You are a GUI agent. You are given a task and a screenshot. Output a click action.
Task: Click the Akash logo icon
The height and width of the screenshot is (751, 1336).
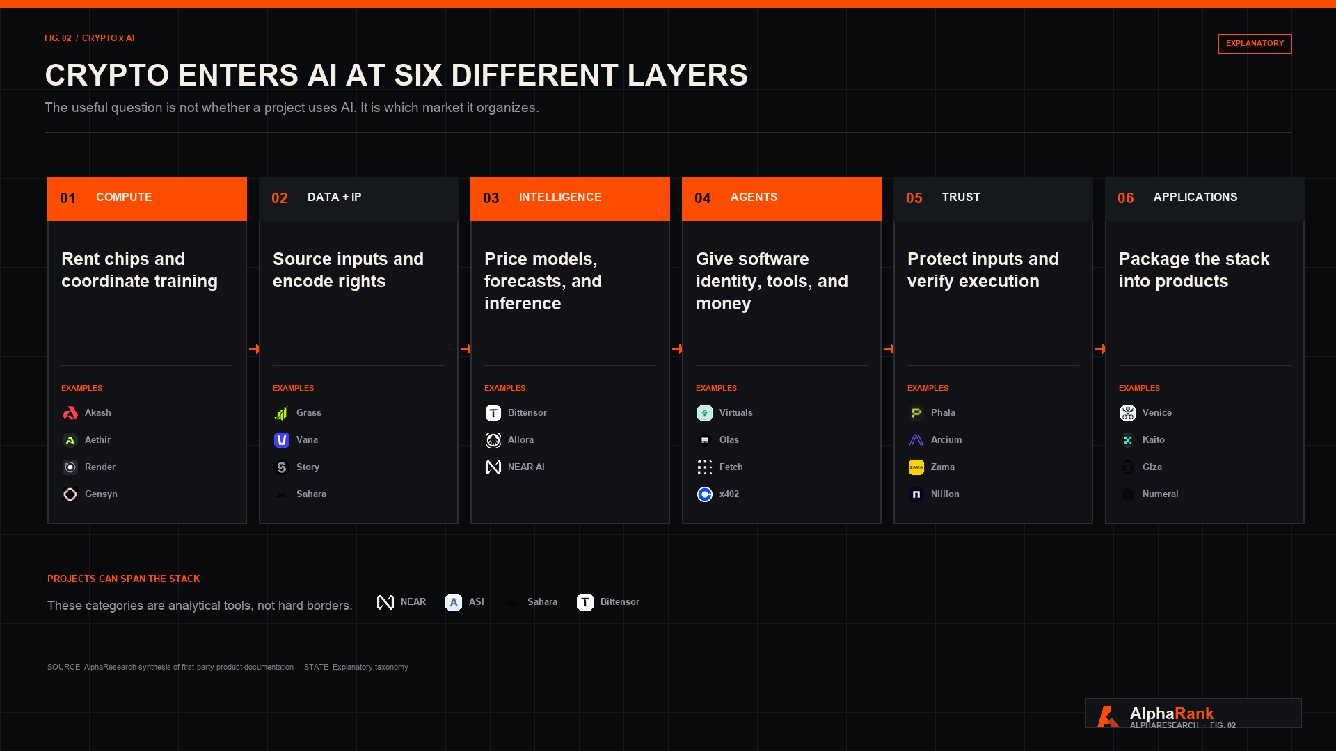(x=70, y=413)
